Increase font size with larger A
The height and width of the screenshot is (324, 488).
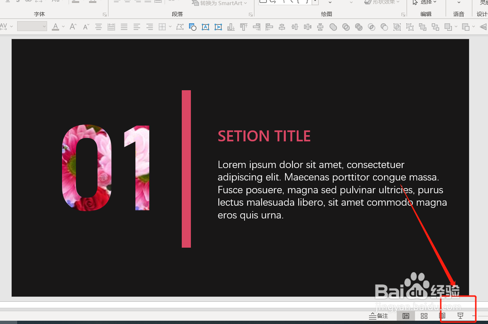pyautogui.click(x=73, y=27)
